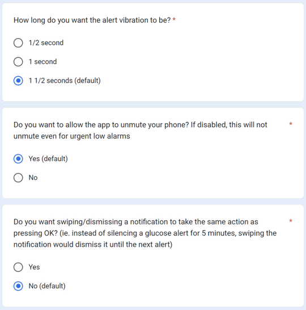
Task: Select "1 1/2 seconds (default)" radio circle
Action: click(18, 81)
